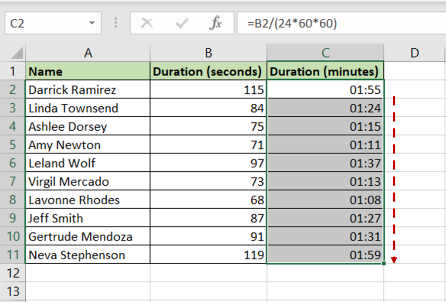Click the Insert Function fx icon
Screen dimensions: 446x302
[x=216, y=23]
